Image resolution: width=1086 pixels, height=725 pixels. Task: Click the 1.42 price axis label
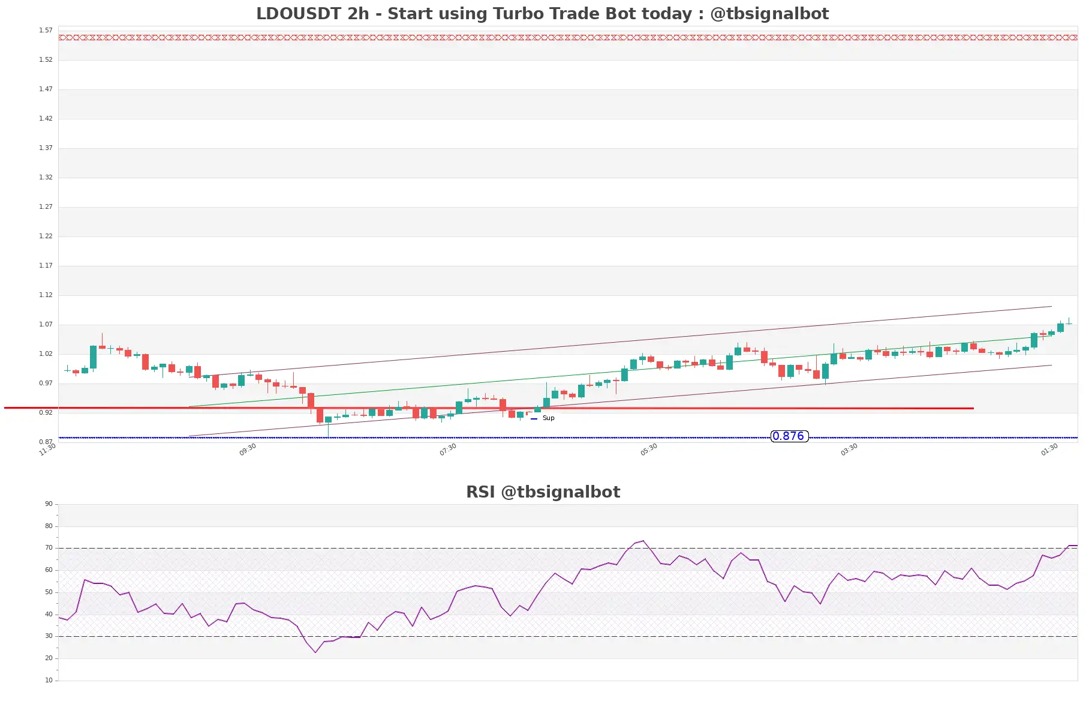point(46,118)
